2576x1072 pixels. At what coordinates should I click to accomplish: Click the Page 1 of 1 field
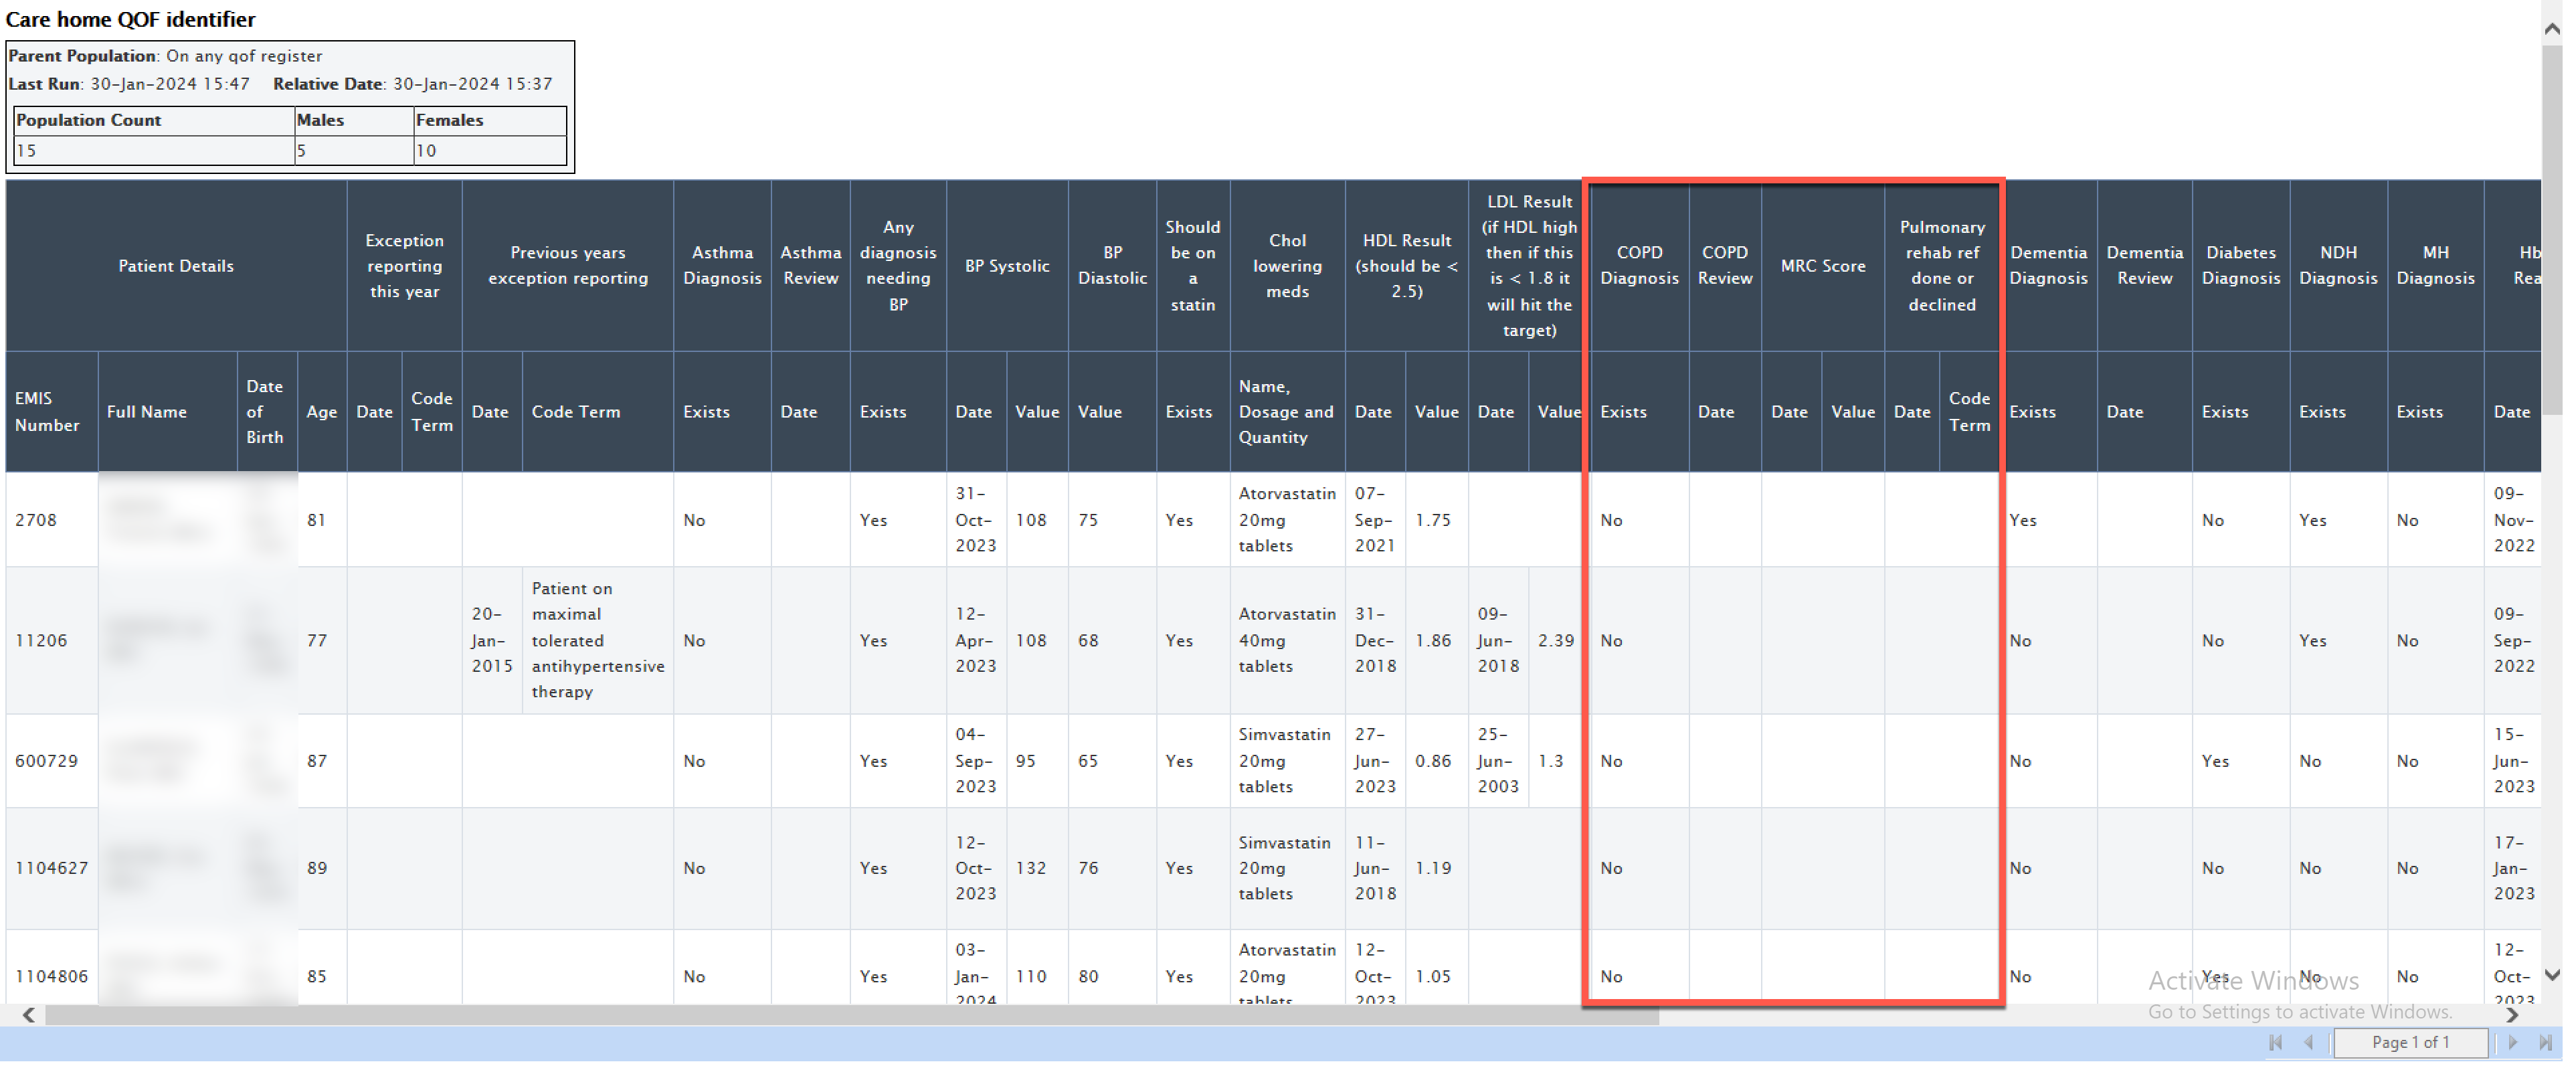pyautogui.click(x=2410, y=1042)
